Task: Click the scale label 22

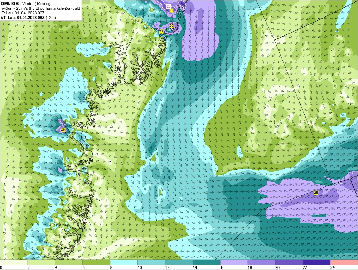Action: [x=305, y=267]
